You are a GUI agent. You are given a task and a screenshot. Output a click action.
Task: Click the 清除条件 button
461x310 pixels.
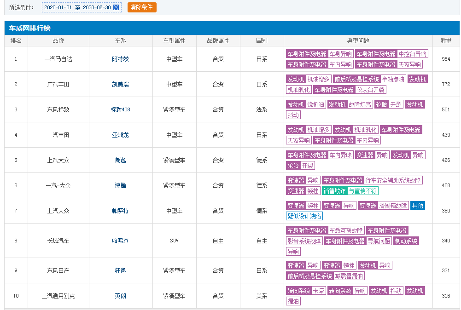point(142,7)
